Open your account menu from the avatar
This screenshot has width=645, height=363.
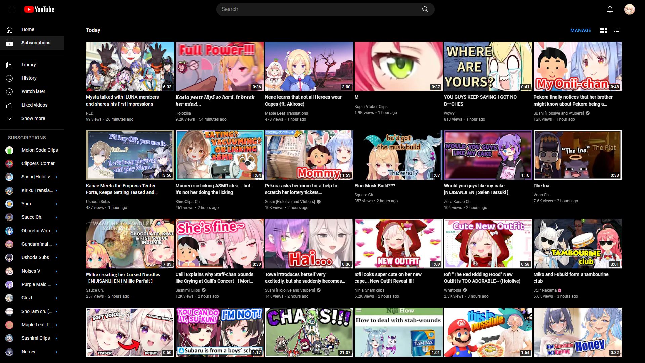point(630,9)
